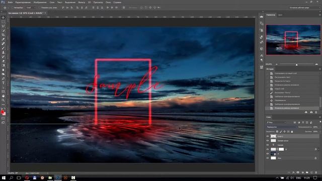
Task: Hide the Sample text layer
Action: click(268, 145)
